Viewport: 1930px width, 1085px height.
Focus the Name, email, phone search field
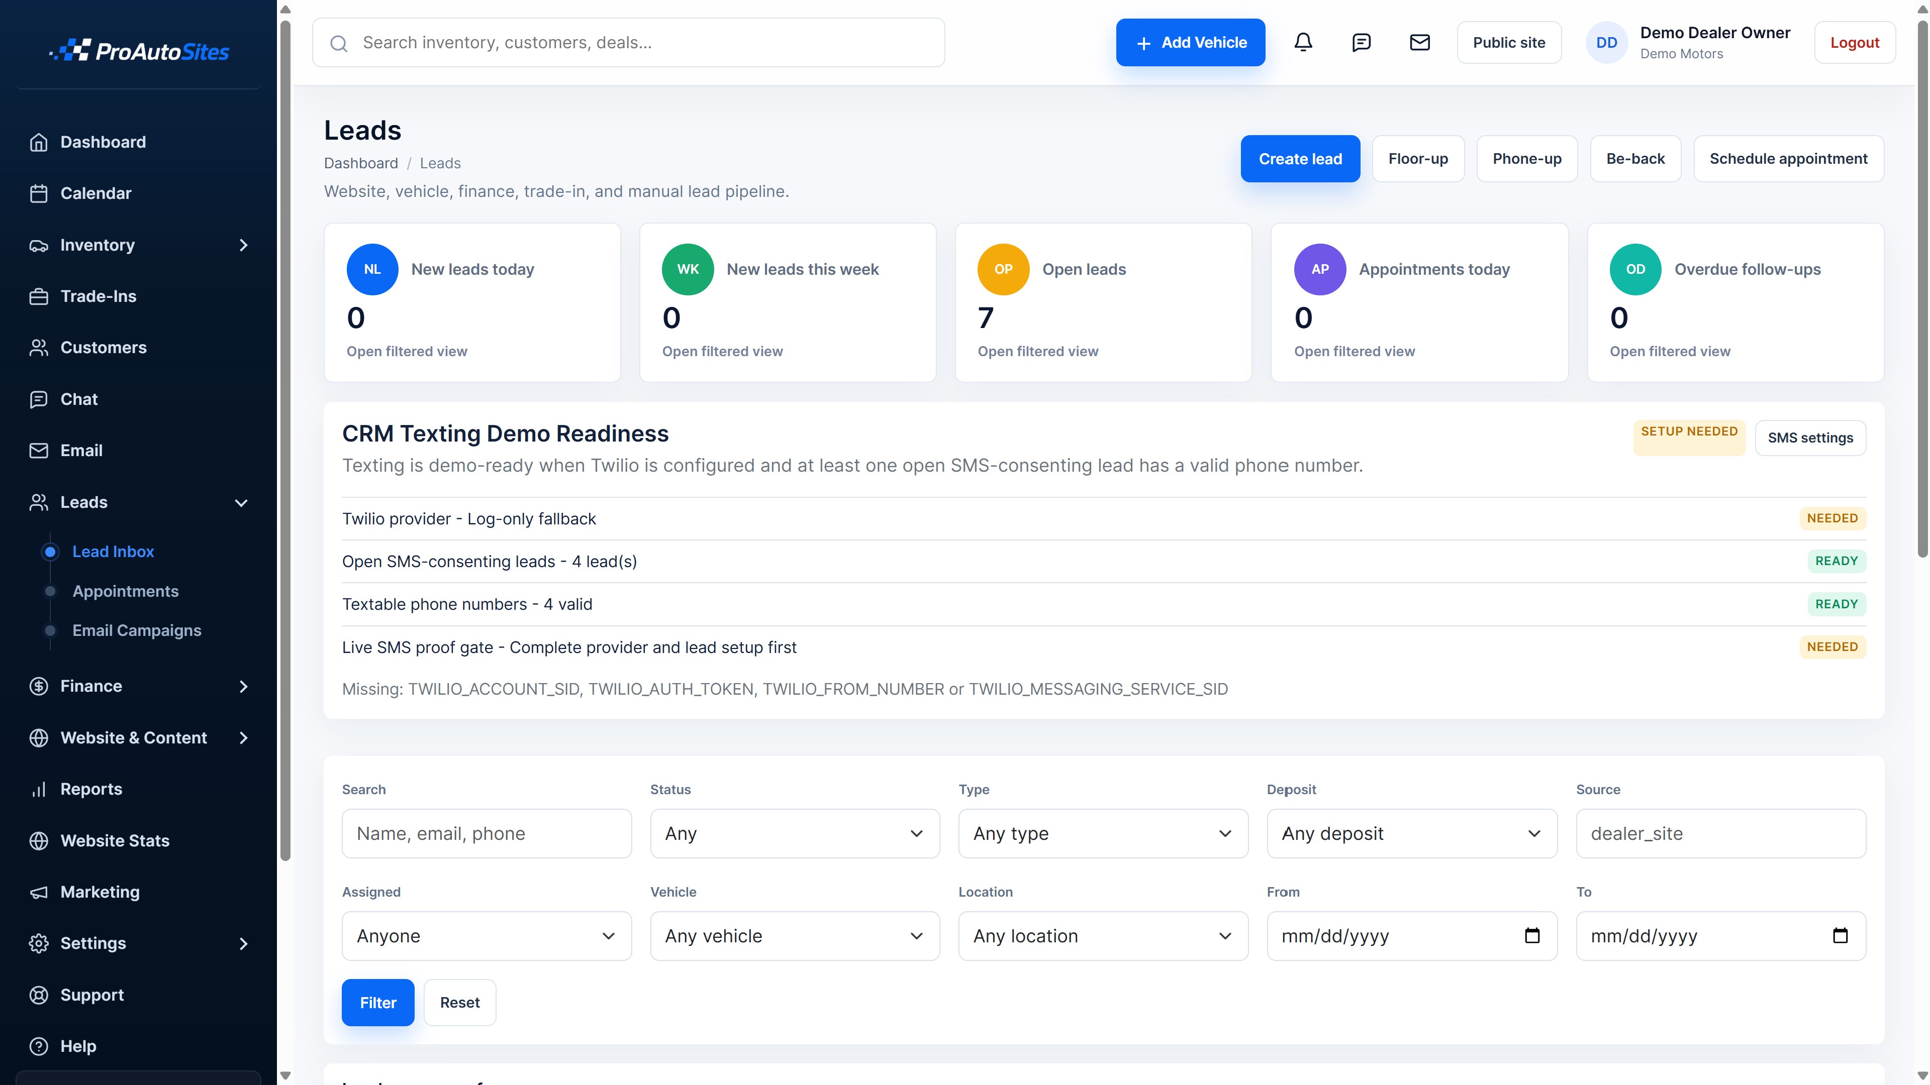pos(486,833)
